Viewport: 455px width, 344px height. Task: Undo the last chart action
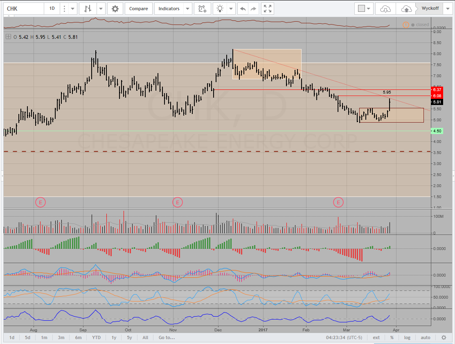pyautogui.click(x=243, y=9)
